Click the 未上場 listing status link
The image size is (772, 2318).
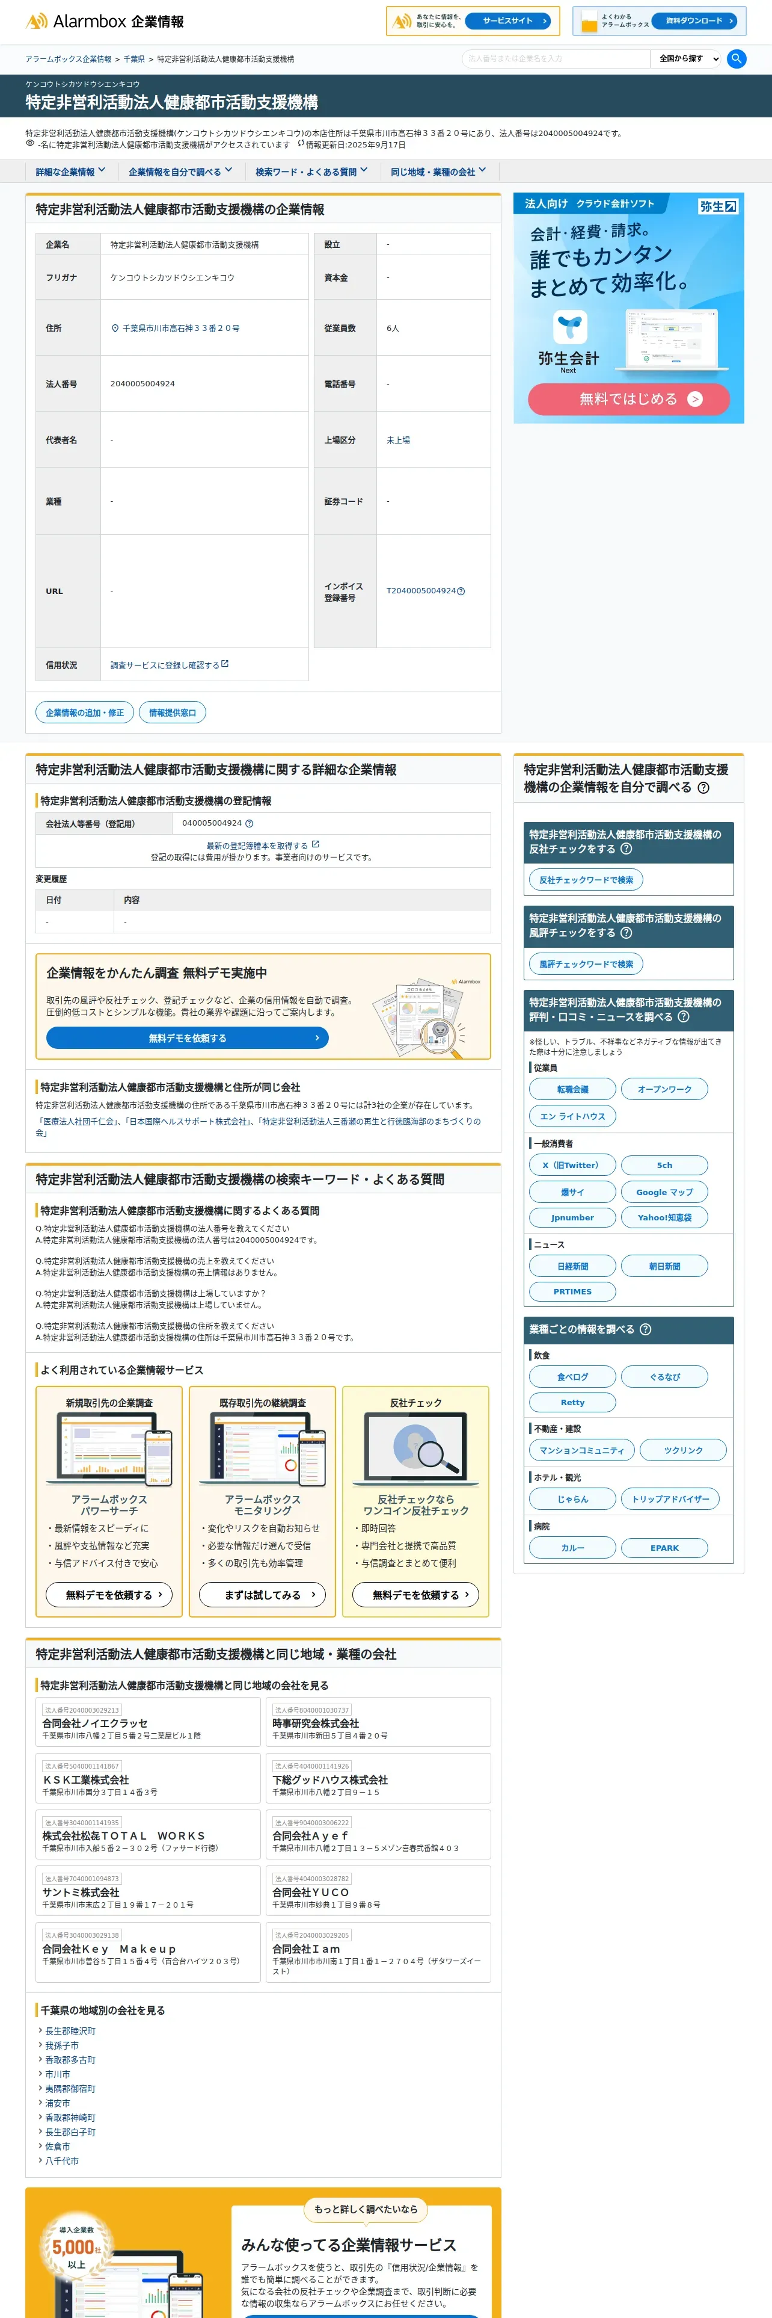tap(398, 440)
